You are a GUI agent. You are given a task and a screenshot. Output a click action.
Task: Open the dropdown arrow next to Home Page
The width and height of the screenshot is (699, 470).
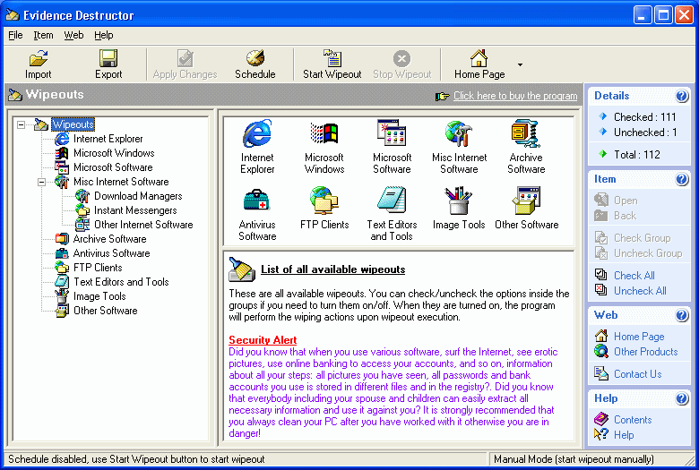pos(520,65)
